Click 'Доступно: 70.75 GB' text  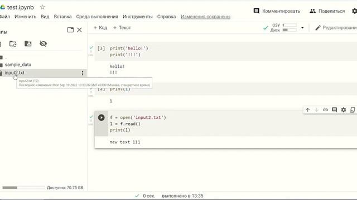tap(65, 188)
